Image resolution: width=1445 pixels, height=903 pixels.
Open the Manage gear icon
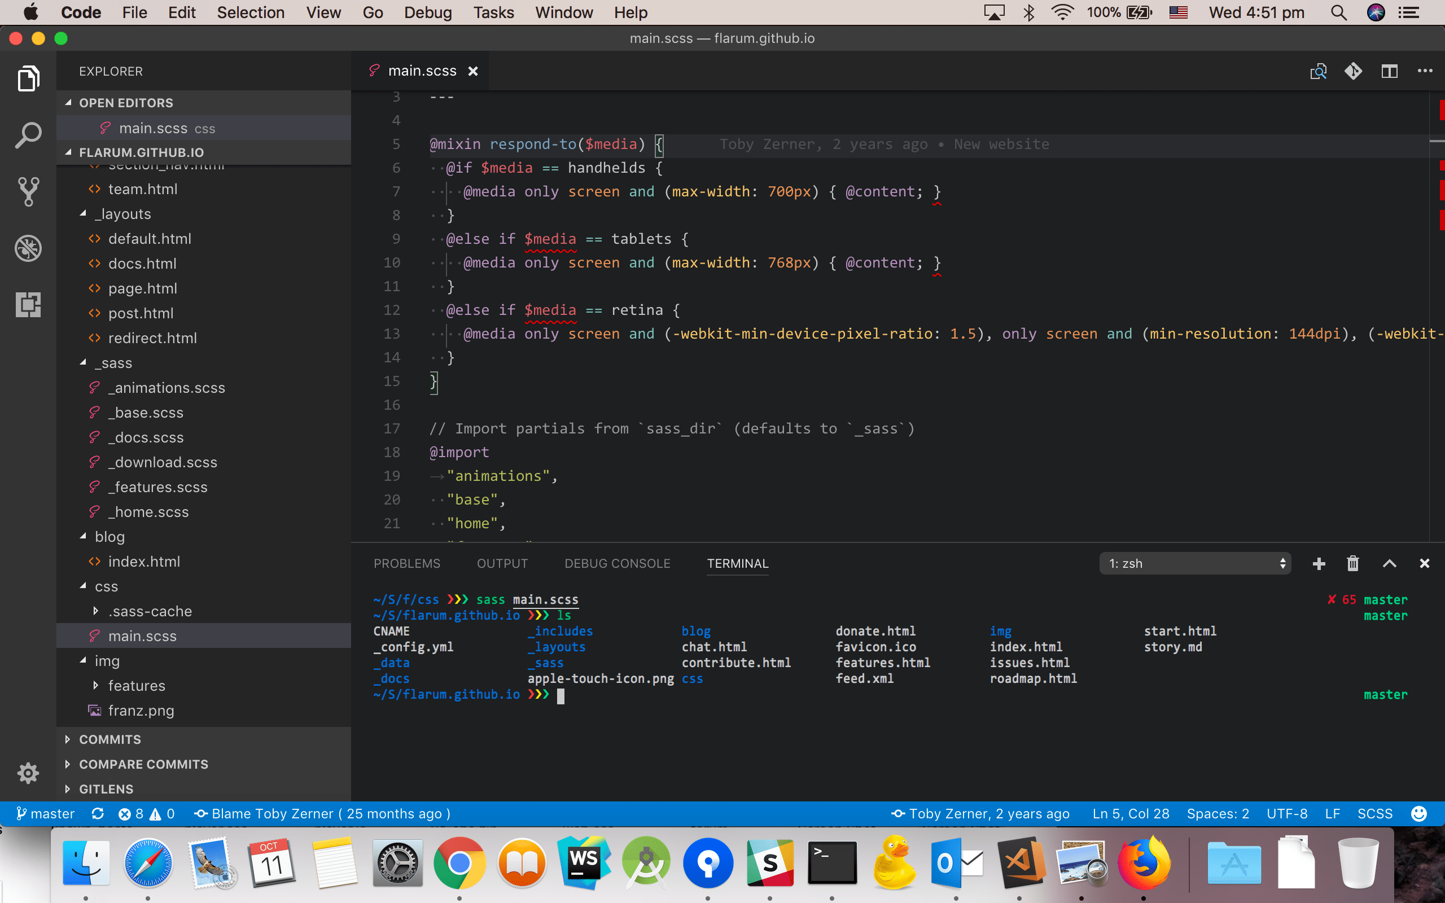click(28, 773)
